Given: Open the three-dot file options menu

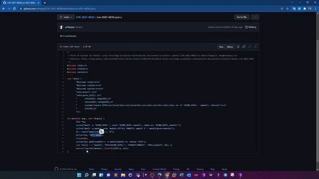Looking at the screenshot, I should [255, 17].
